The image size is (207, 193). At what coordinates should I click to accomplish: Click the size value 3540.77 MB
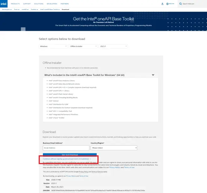click(x=56, y=180)
